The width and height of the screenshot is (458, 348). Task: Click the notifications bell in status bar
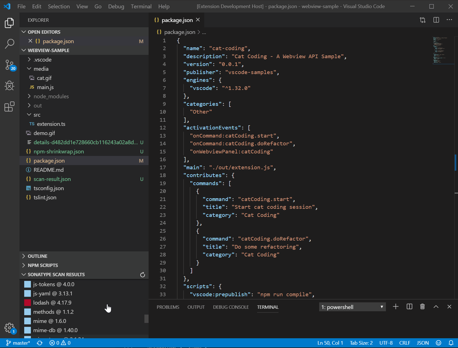(x=451, y=343)
